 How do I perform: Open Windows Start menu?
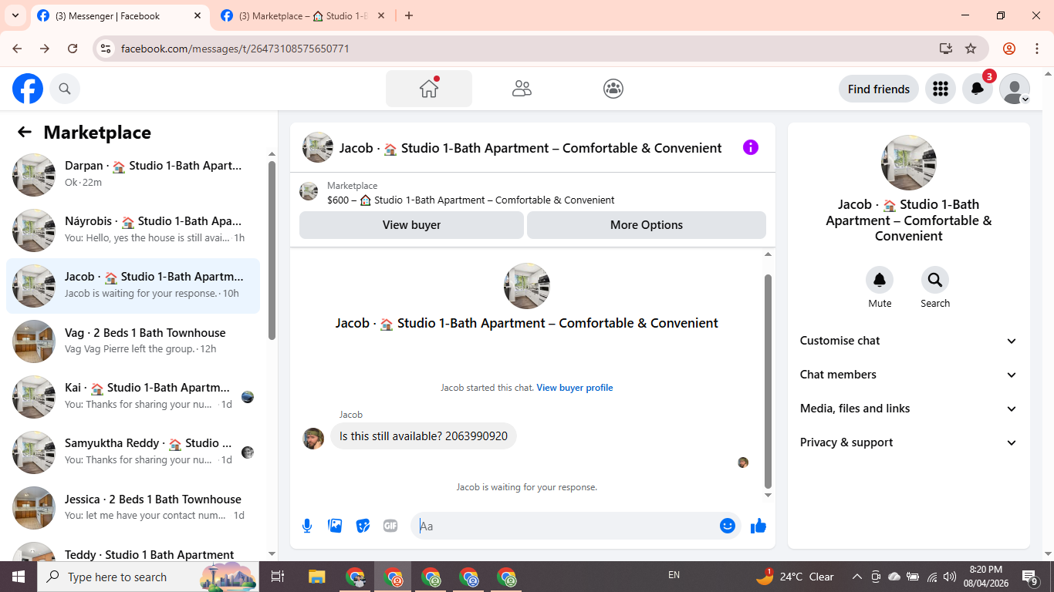(x=19, y=577)
